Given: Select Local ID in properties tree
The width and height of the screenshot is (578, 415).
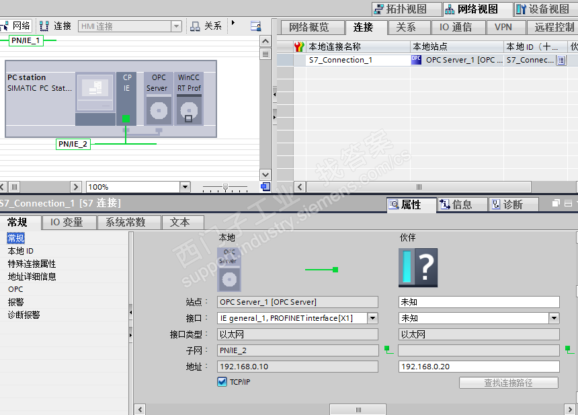Looking at the screenshot, I should click(21, 251).
